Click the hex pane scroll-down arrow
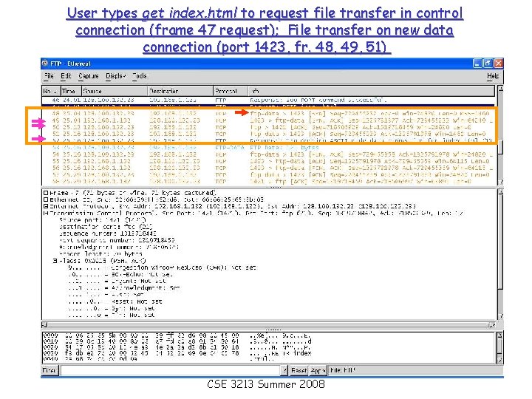Image resolution: width=532 pixels, height=399 pixels. point(500,360)
